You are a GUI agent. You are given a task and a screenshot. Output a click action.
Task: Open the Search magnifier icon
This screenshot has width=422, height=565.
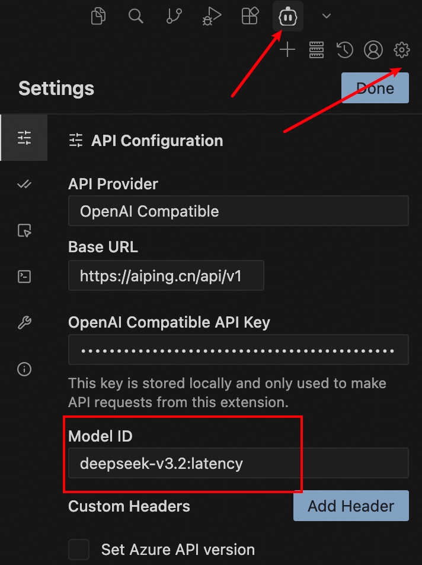click(136, 17)
